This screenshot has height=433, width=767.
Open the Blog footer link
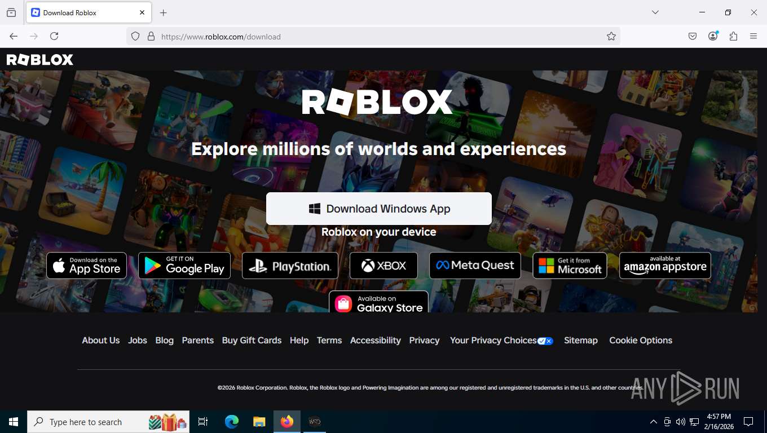tap(165, 341)
